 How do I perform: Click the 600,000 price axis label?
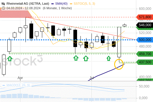(x=145, y=9)
